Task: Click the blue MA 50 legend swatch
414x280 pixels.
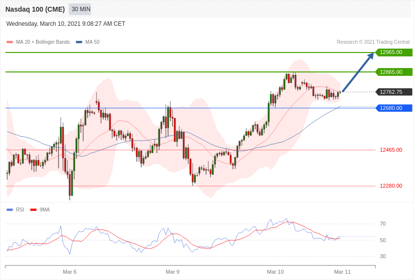Action: click(79, 42)
